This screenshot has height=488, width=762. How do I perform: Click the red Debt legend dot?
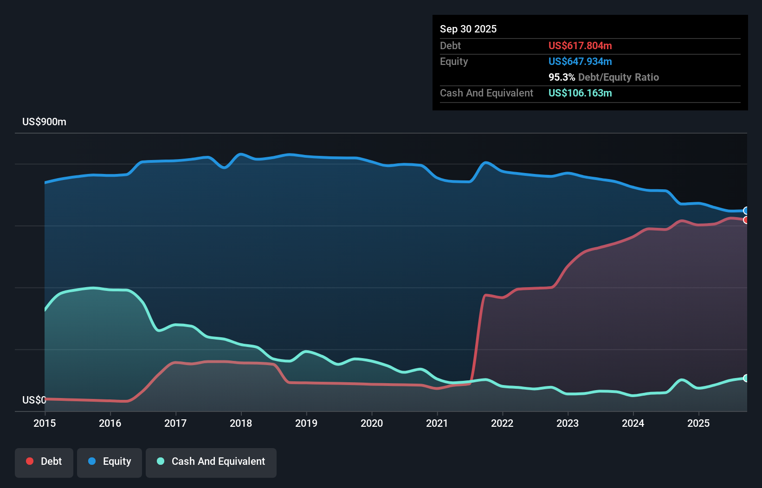[x=29, y=461]
